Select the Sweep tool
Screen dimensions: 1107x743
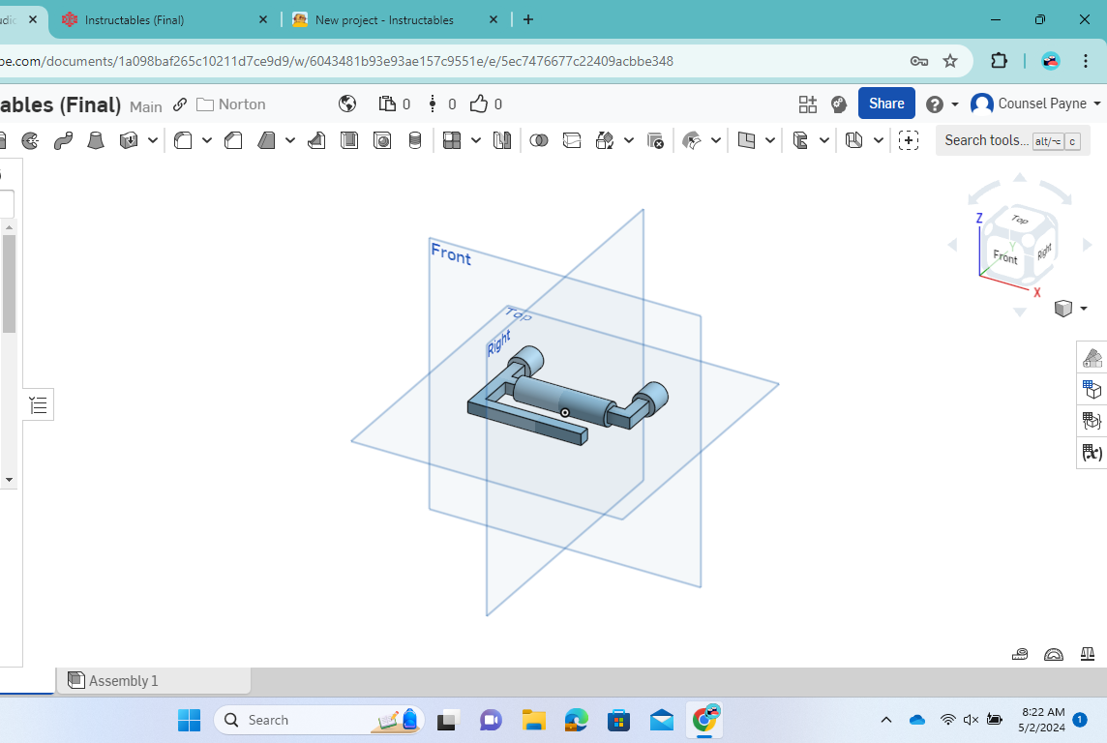63,140
